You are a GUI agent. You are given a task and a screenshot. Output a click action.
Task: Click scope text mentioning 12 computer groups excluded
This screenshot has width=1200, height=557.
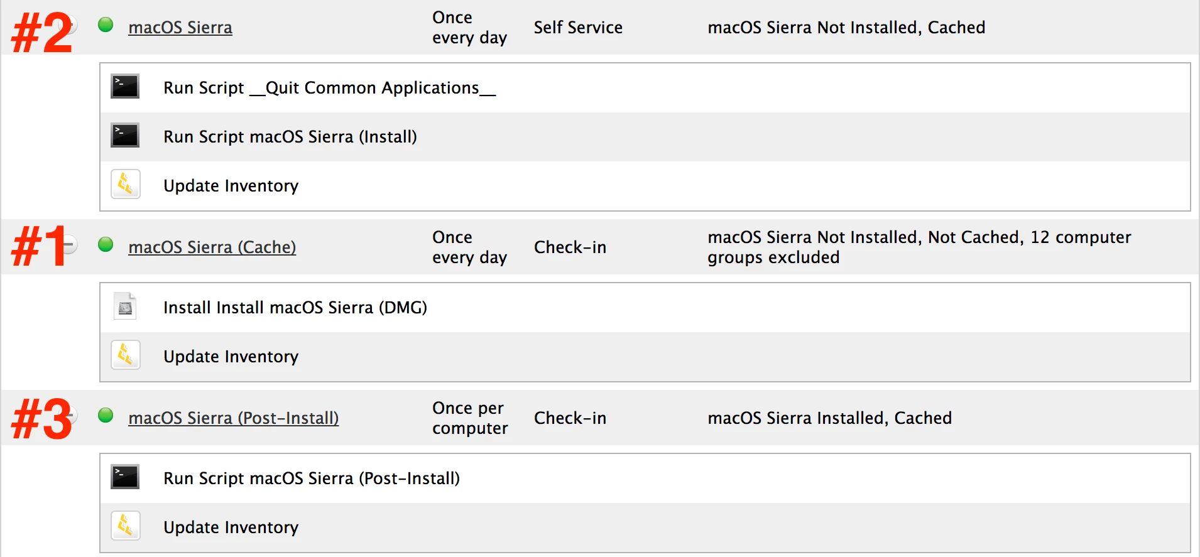pos(919,247)
